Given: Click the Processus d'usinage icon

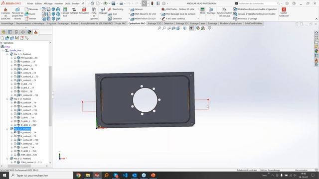Looking at the screenshot, I should [235, 19].
